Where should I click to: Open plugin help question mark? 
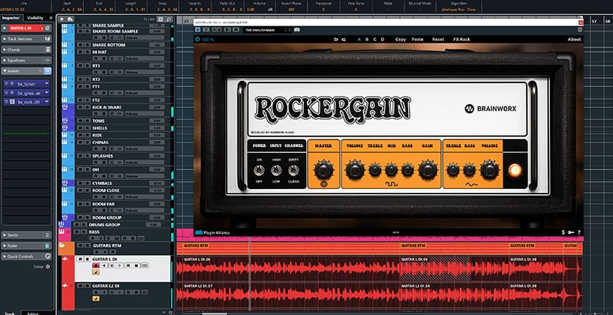(x=578, y=232)
